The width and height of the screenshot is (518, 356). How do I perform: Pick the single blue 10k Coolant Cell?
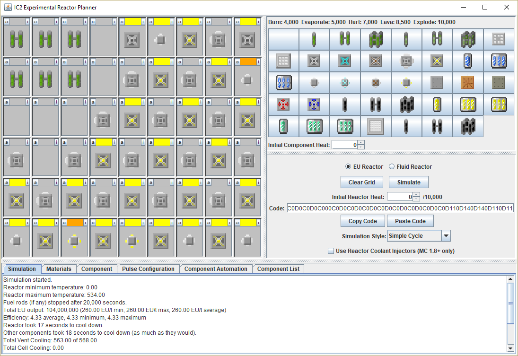(x=468, y=61)
